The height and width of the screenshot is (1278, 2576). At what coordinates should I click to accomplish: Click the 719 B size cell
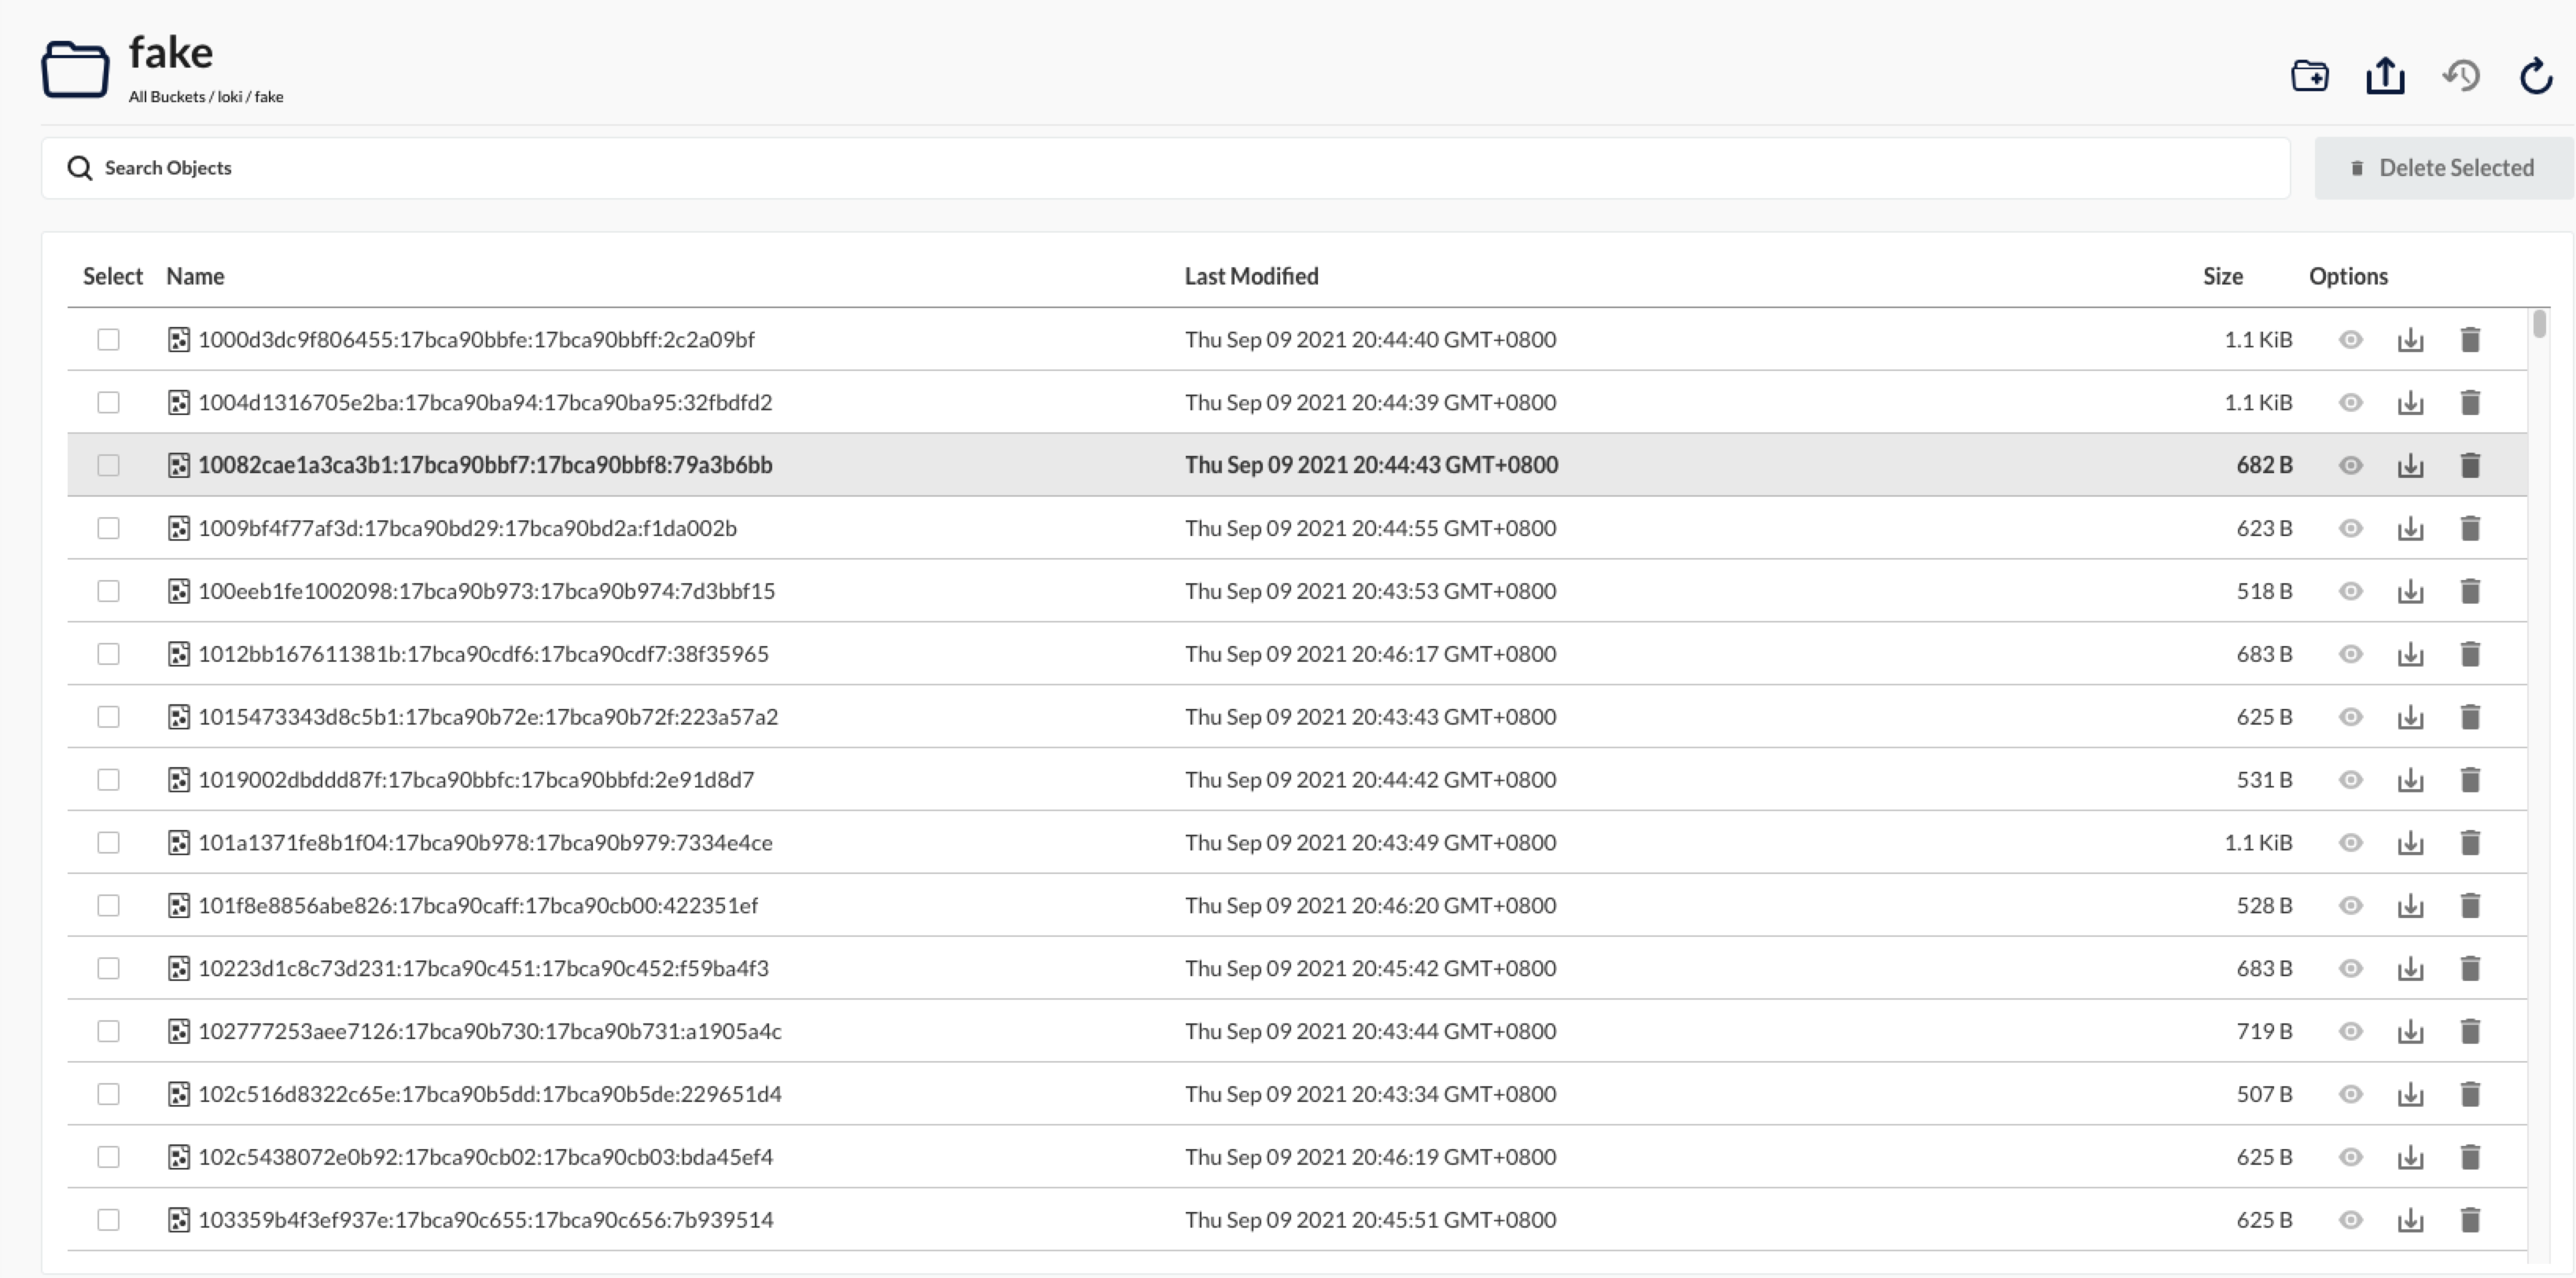(2264, 1032)
